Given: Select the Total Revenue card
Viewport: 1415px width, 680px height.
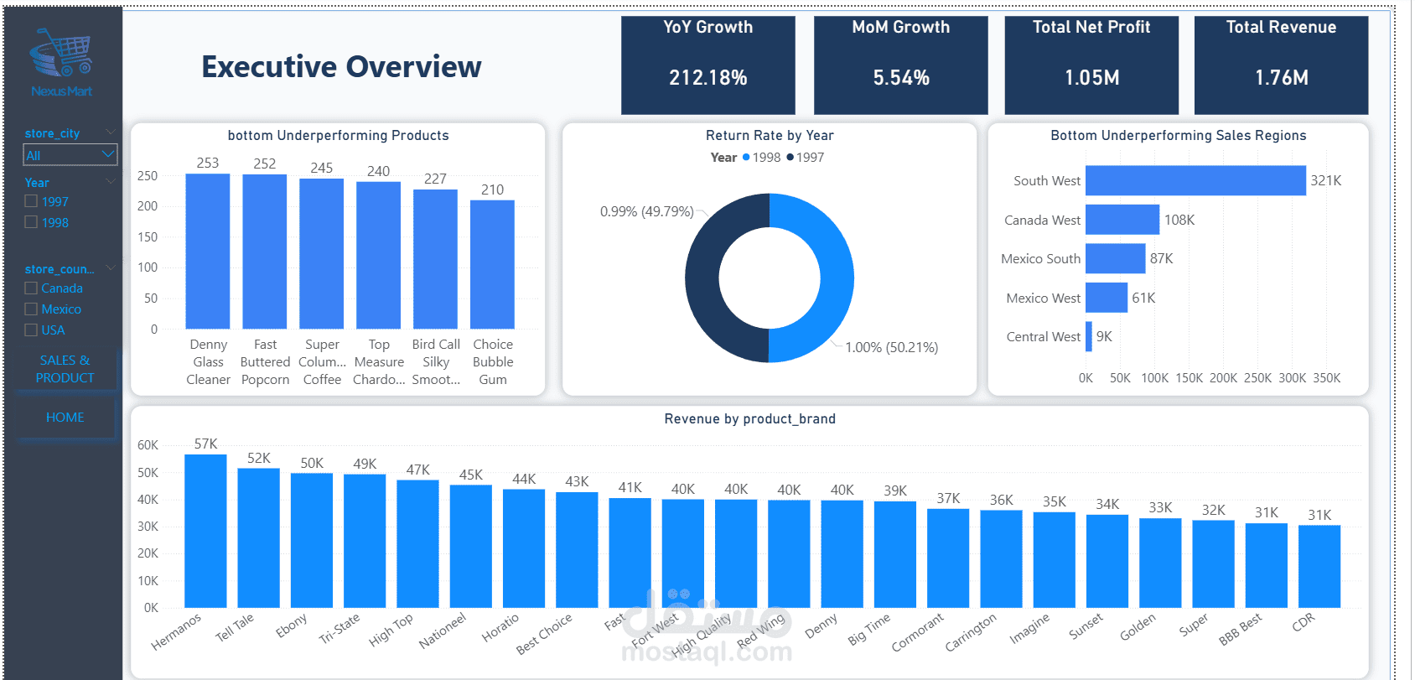Looking at the screenshot, I should point(1281,65).
